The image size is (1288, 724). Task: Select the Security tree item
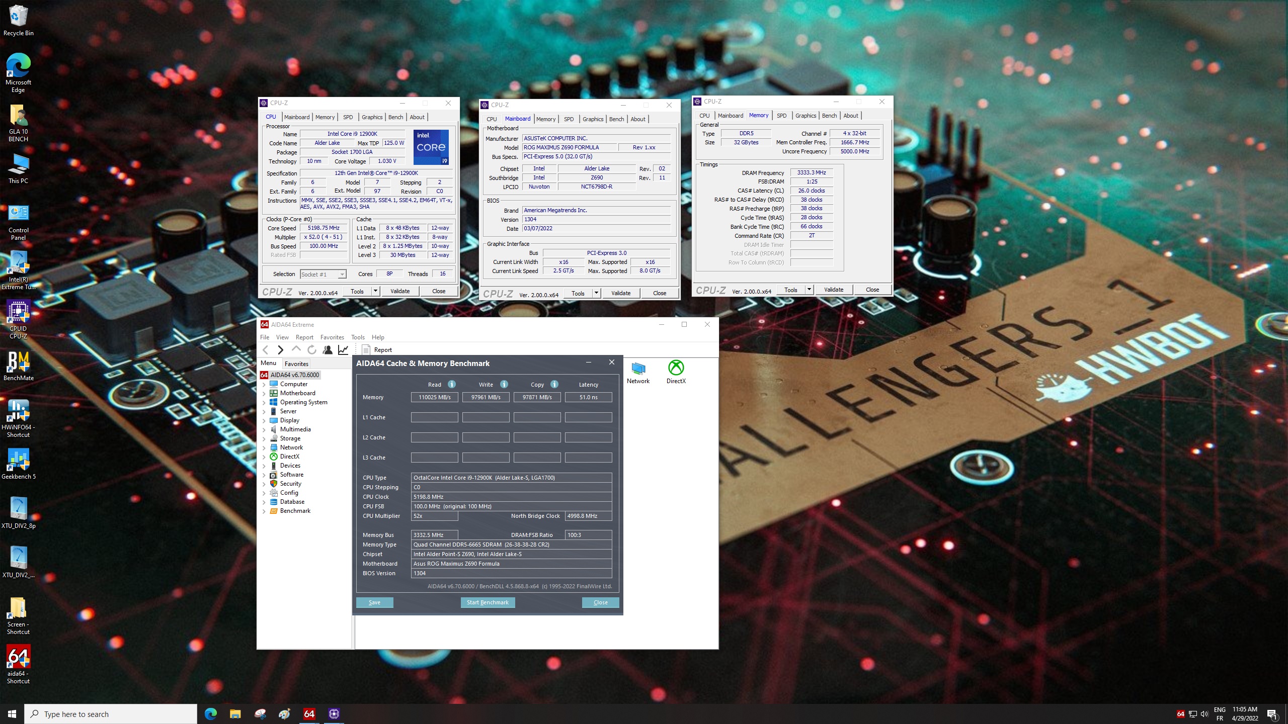pyautogui.click(x=290, y=484)
